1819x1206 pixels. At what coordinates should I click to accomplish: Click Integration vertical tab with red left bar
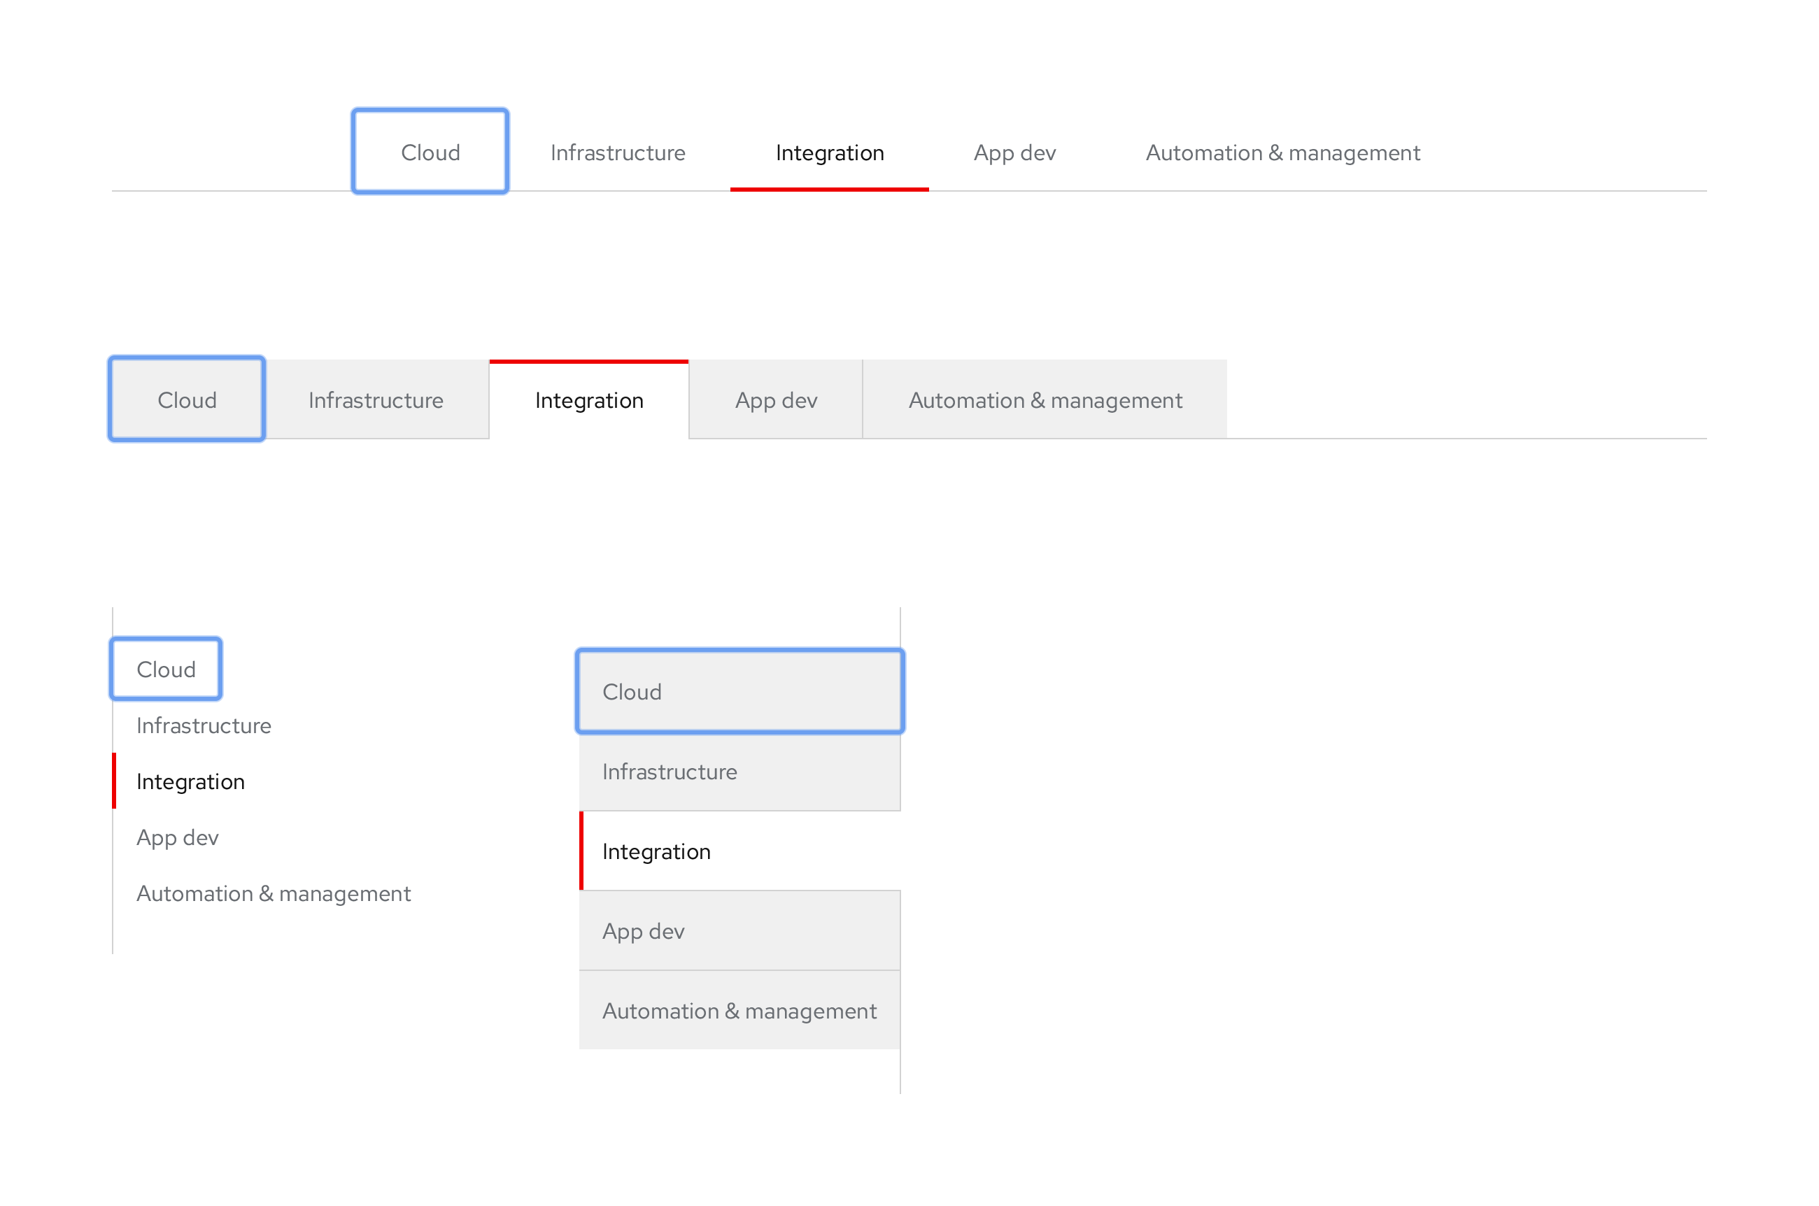tap(190, 781)
